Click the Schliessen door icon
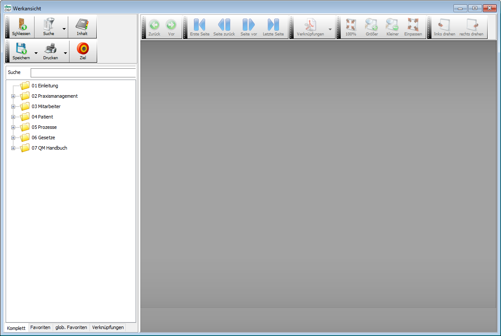This screenshot has width=501, height=336. point(21,24)
